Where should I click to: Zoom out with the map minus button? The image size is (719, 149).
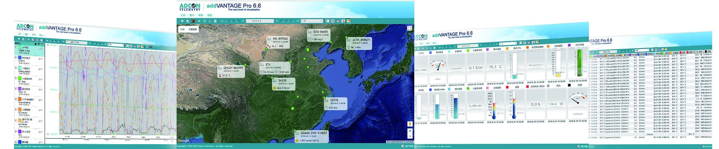(x=410, y=136)
